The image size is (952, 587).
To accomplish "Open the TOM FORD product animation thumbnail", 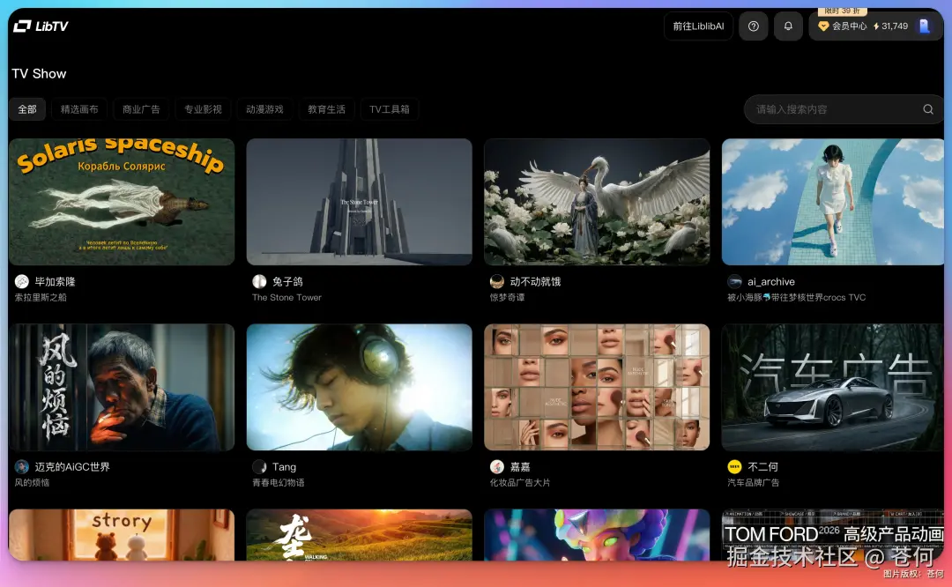I will pos(833,534).
